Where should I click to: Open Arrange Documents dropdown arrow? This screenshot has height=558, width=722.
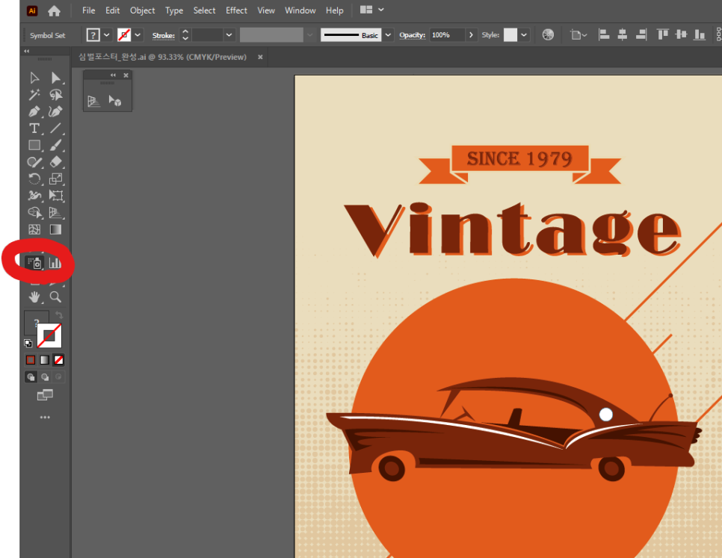click(381, 10)
